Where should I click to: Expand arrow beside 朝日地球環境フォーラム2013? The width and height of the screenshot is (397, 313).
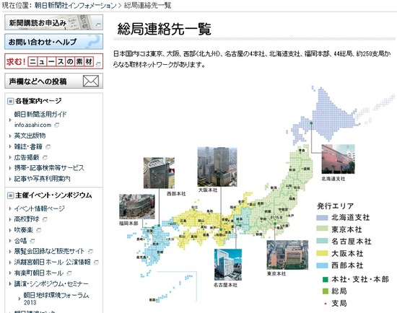[x=19, y=299]
